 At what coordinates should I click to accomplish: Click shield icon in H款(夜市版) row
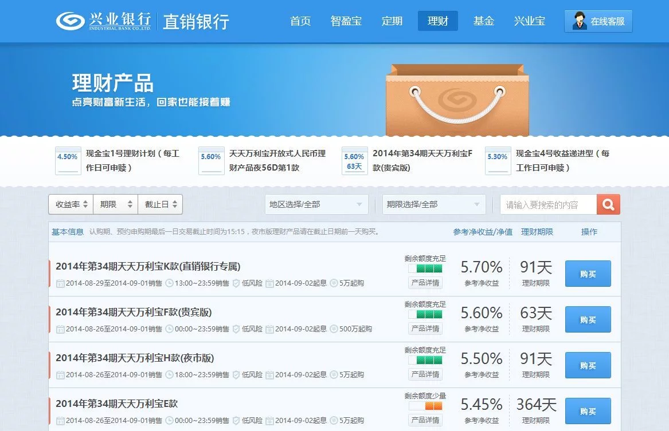pyautogui.click(x=236, y=375)
